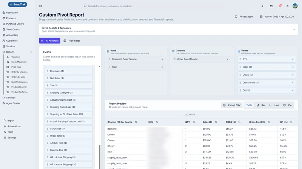Open starred Orders by state report

pyautogui.click(x=18, y=77)
